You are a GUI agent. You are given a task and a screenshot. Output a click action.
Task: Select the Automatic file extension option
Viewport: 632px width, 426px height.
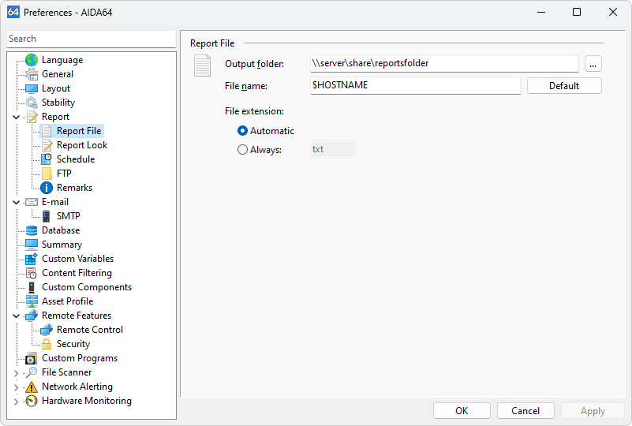(242, 131)
